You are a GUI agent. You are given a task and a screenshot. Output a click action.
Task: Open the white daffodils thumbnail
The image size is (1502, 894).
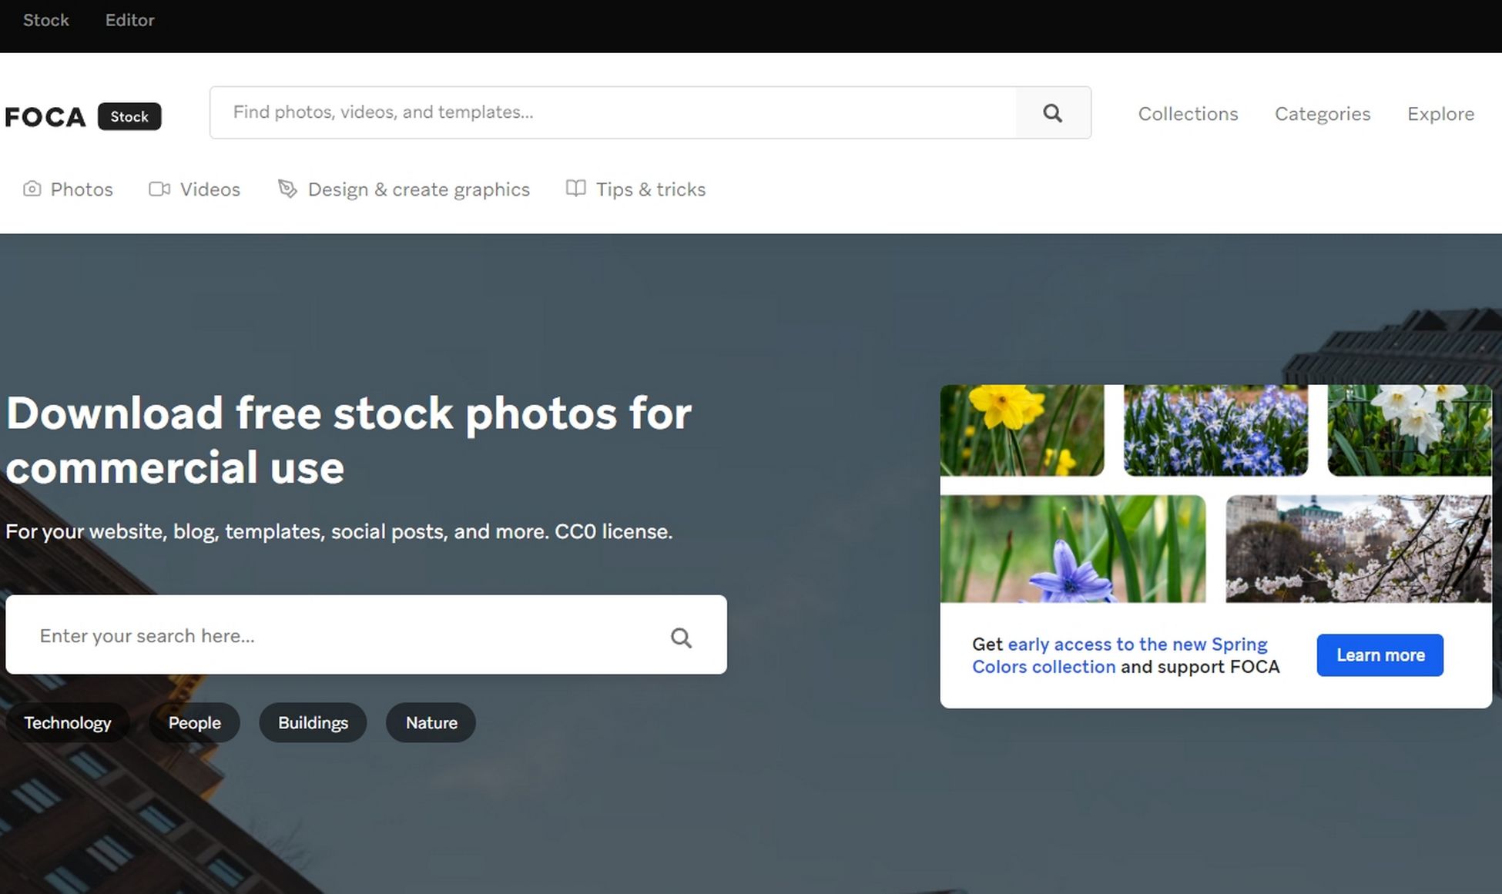(1410, 430)
